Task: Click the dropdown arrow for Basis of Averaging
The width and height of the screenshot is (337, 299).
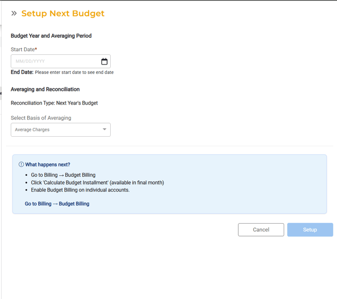Action: (105, 130)
